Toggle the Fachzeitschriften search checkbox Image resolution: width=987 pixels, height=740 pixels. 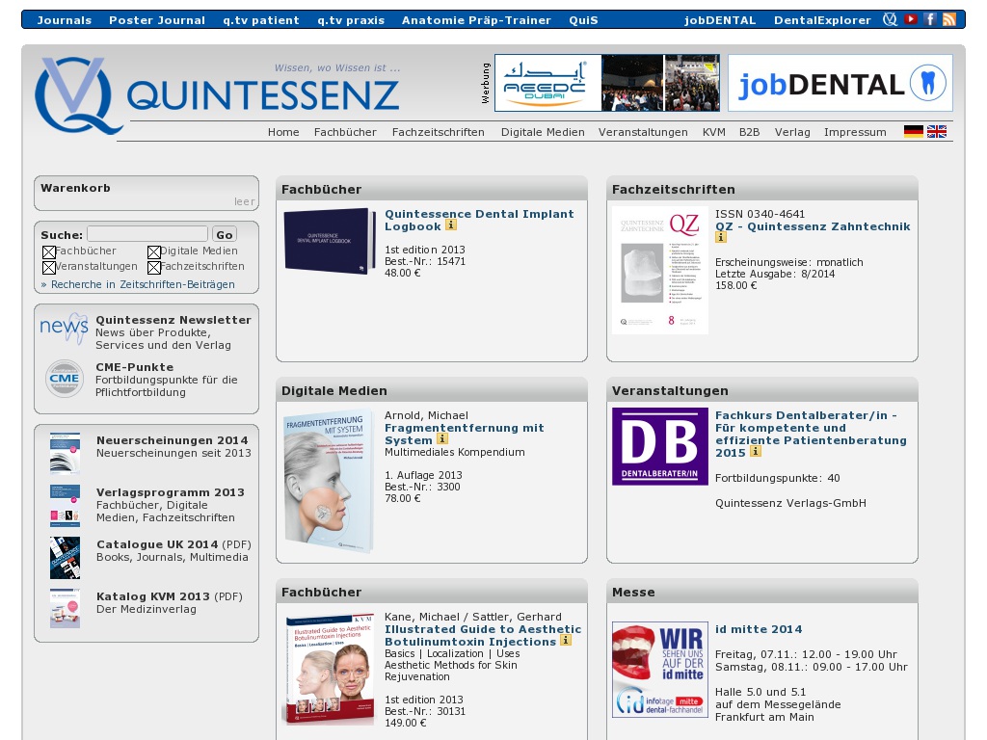click(x=154, y=268)
